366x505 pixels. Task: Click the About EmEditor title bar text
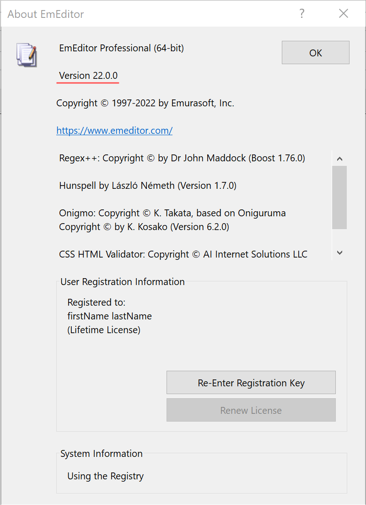(46, 14)
